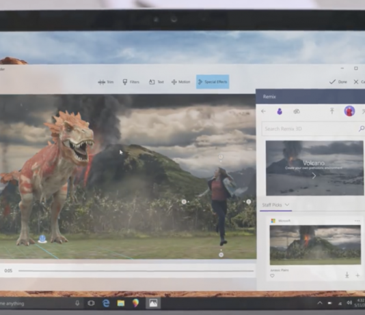The height and width of the screenshot is (315, 365).
Task: Open the Paint 3D balloon taskbar icon
Action: (135, 303)
